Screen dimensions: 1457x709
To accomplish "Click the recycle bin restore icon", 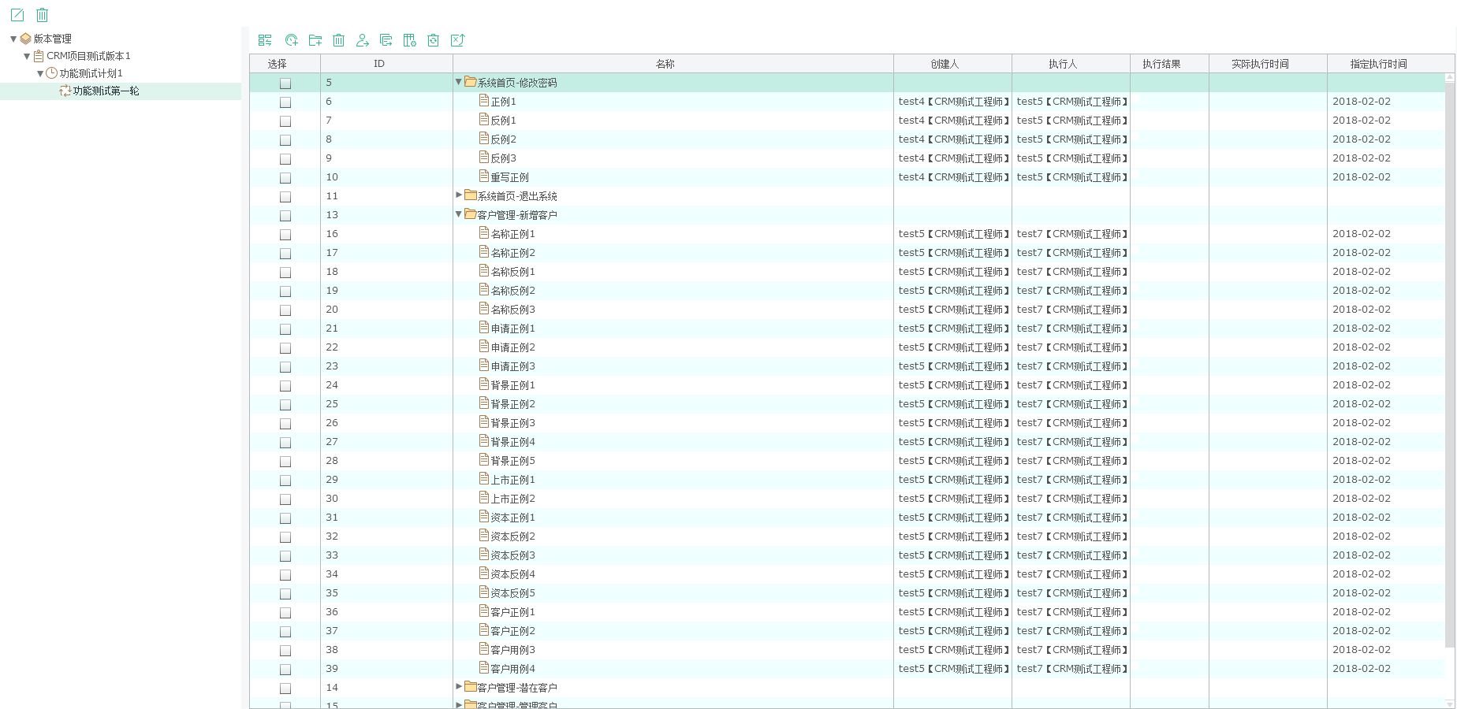I will coord(433,40).
